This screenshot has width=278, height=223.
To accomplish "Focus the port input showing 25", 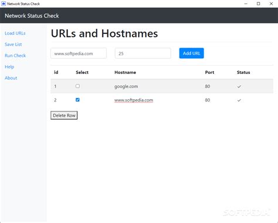I will click(143, 53).
